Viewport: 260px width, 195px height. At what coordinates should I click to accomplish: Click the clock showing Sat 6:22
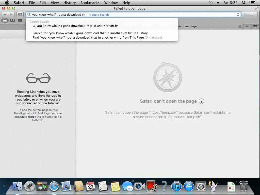point(230,3)
